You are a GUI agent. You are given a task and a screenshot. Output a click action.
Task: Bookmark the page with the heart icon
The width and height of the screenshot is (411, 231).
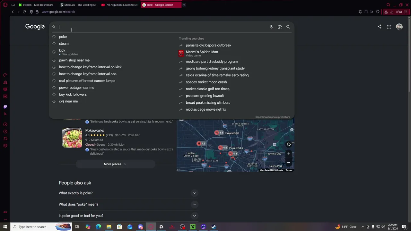click(378, 12)
